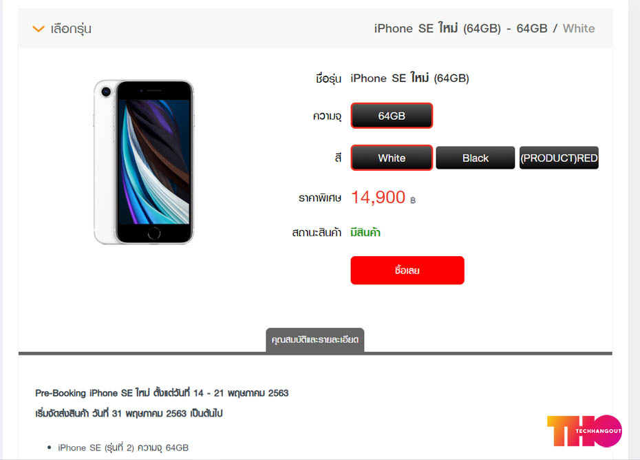
Task: Click the red ซื้อเลย buy button
Action: pyautogui.click(x=407, y=270)
